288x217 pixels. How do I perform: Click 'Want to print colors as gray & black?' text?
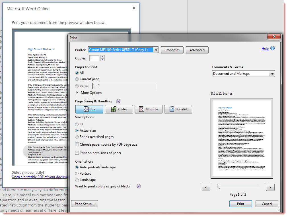(103, 186)
